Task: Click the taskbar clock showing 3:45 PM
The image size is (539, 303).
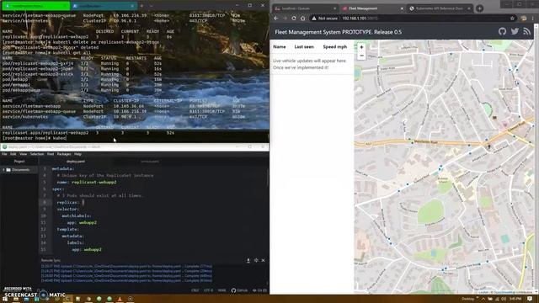Action: pos(515,299)
